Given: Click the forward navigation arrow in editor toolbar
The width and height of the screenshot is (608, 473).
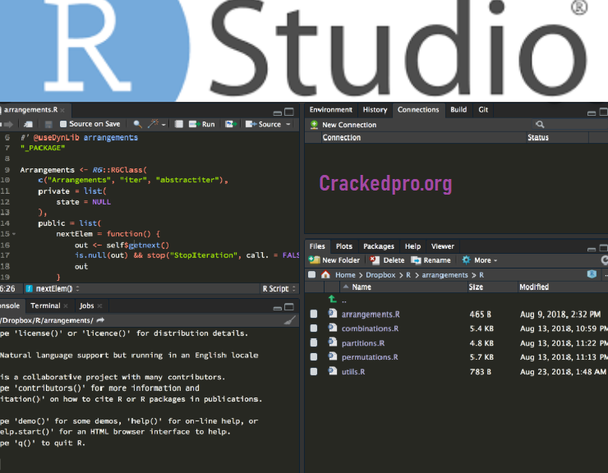Looking at the screenshot, I should (x=7, y=125).
